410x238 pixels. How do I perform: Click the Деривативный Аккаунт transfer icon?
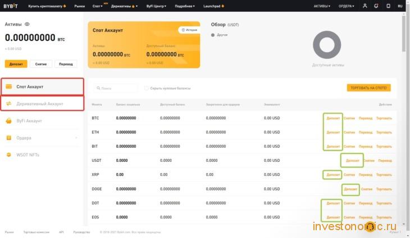[x=8, y=104]
